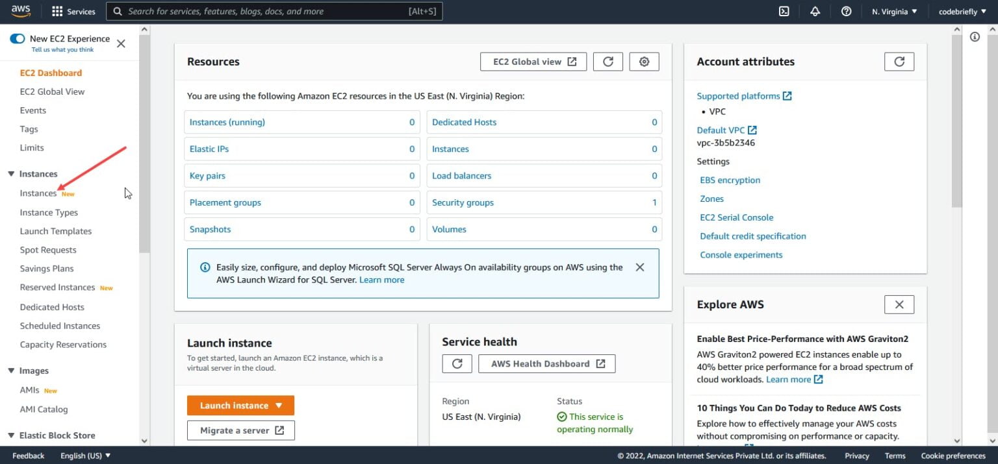
Task: Close the Explore AWS panel
Action: 899,304
